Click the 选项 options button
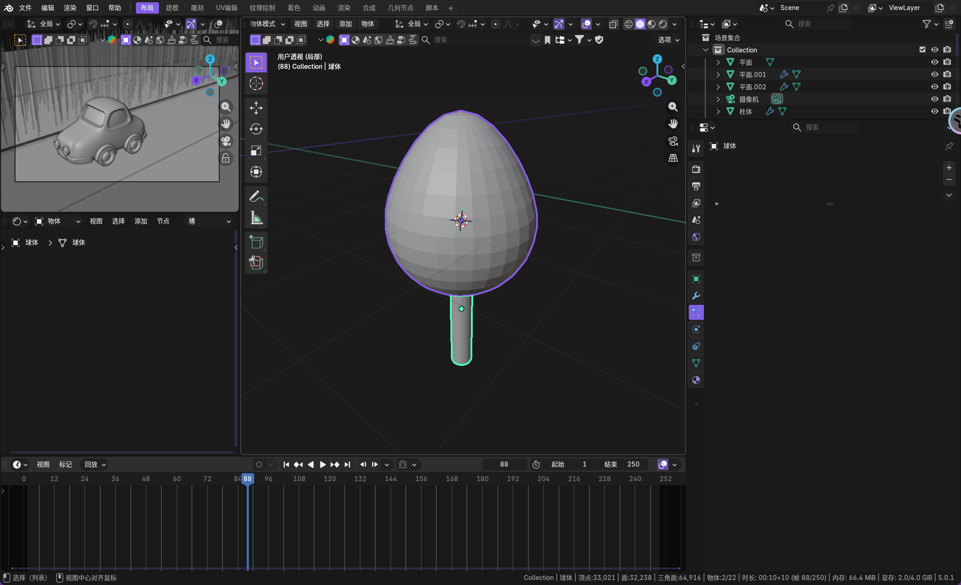 (x=668, y=40)
